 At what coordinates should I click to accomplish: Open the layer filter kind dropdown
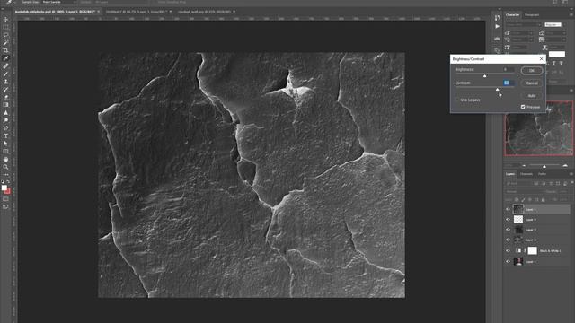[x=519, y=183]
